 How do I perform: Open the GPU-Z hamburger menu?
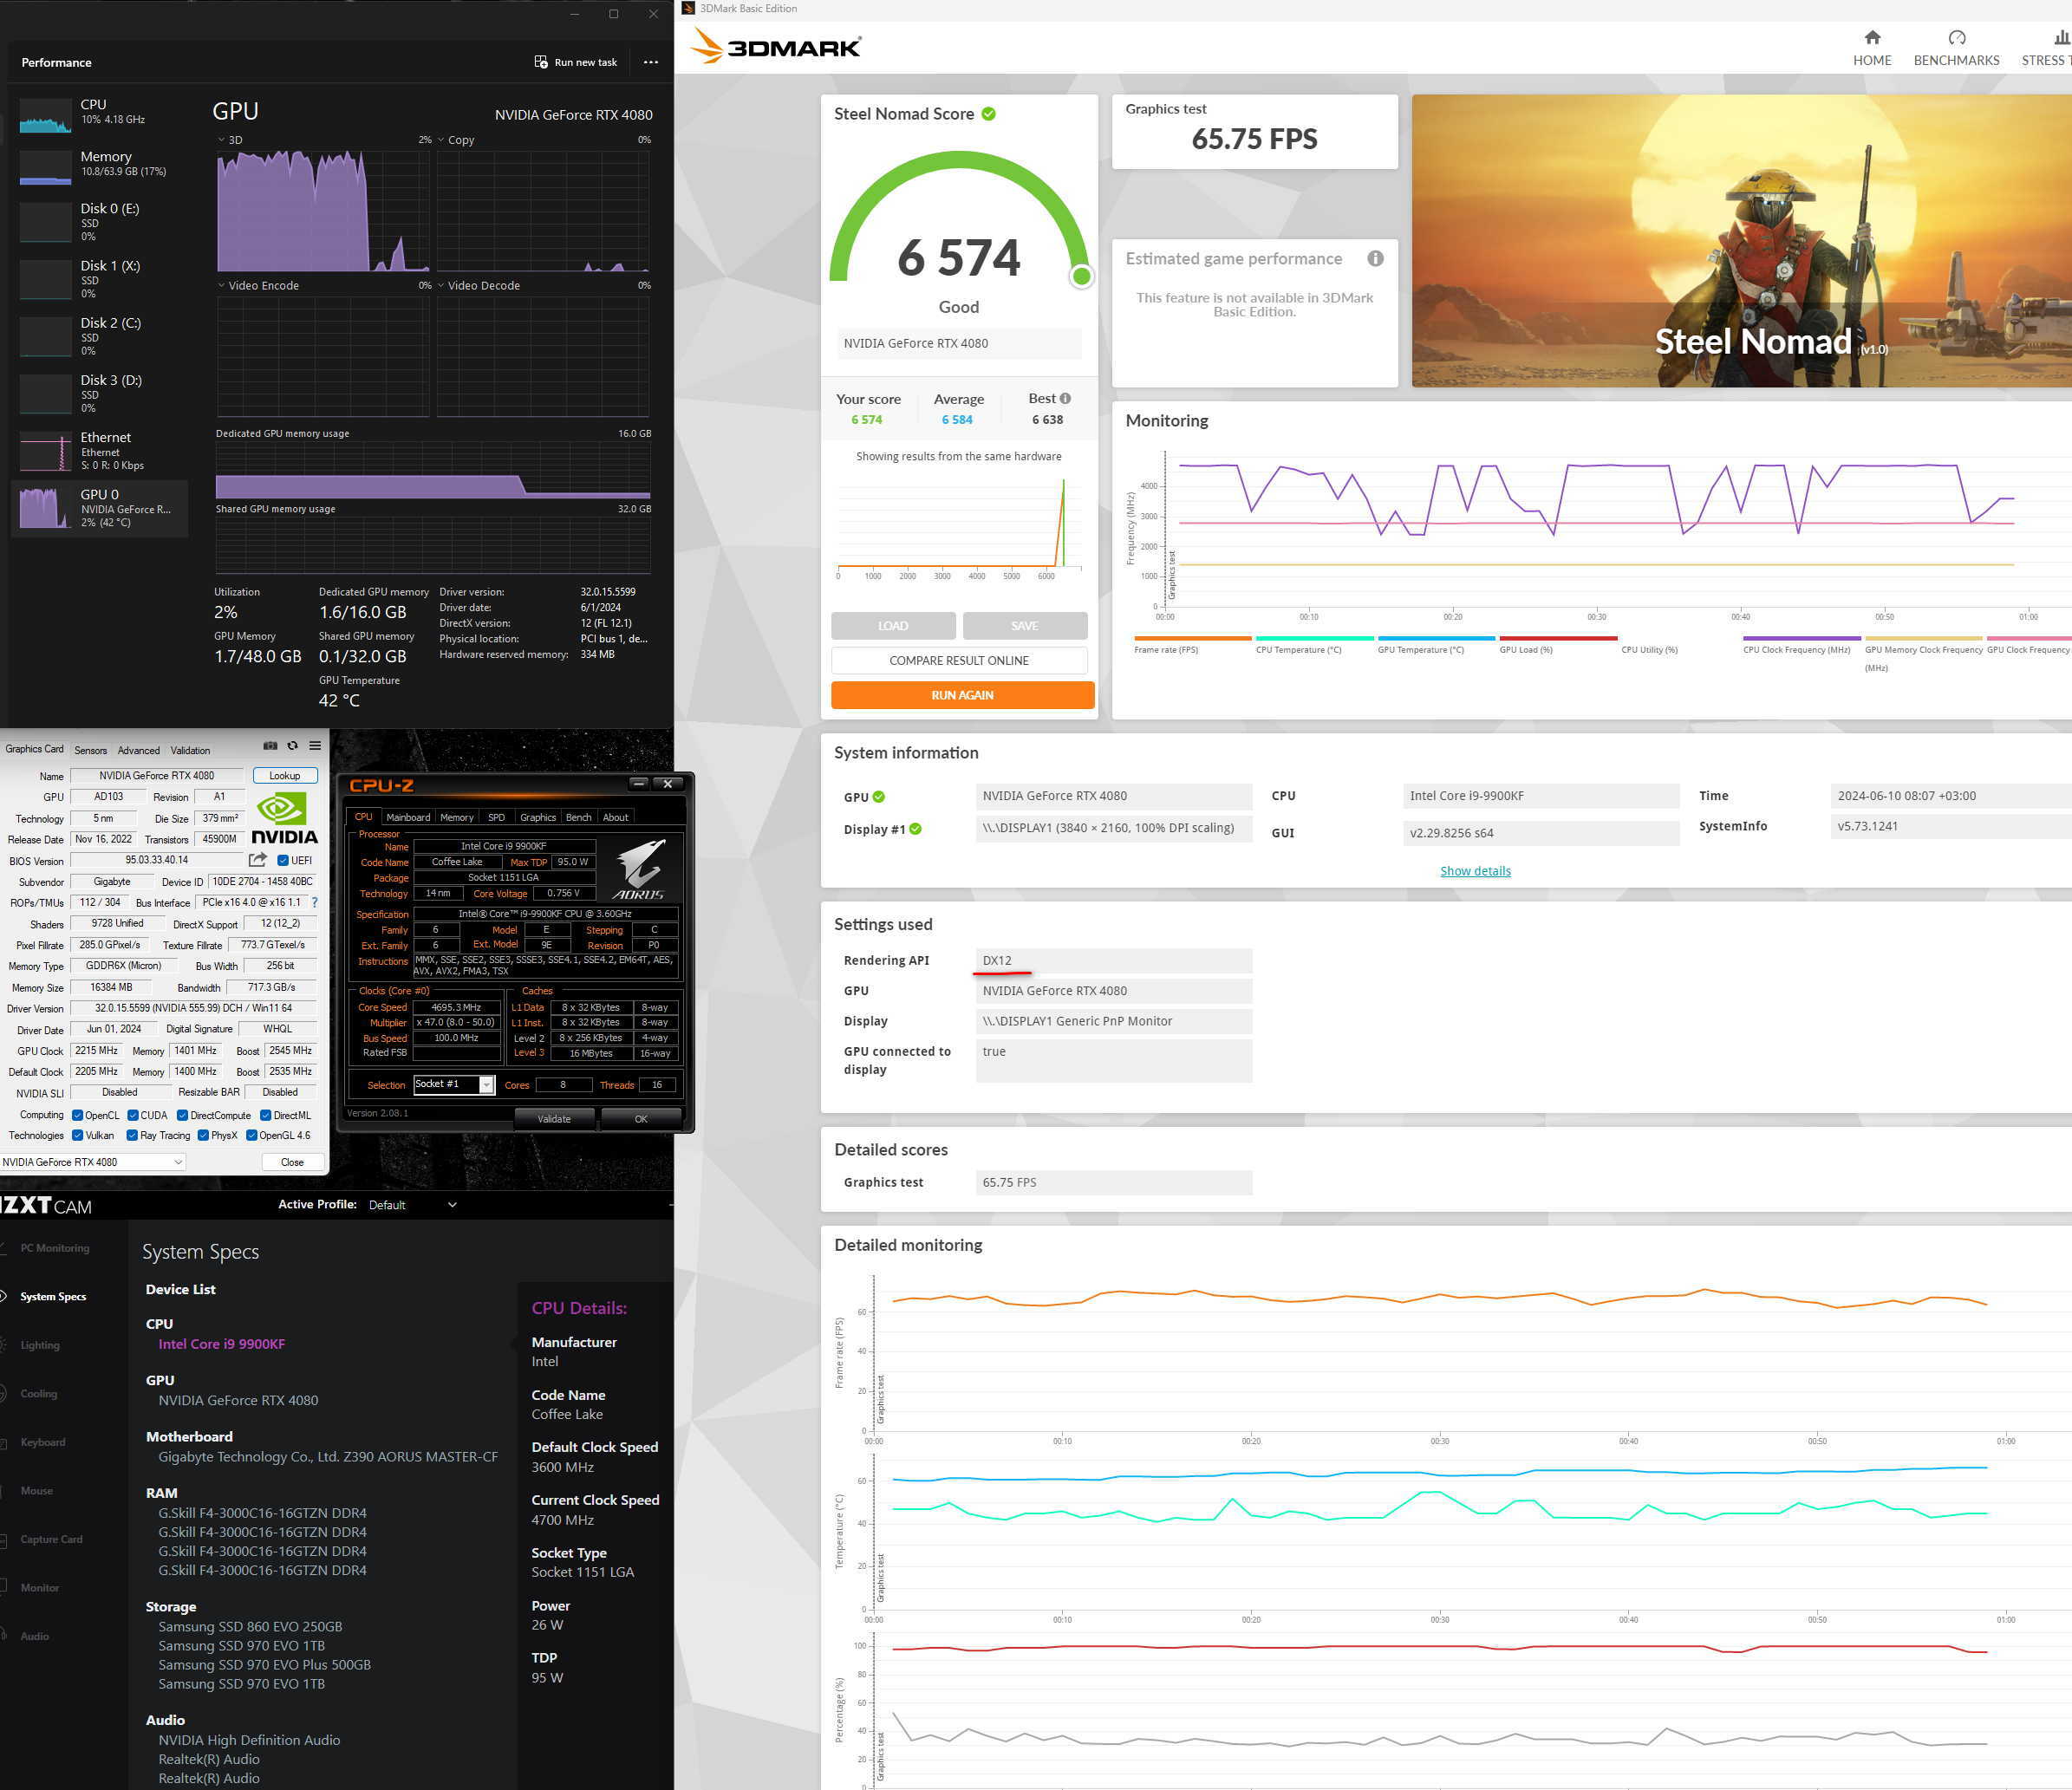coord(315,746)
